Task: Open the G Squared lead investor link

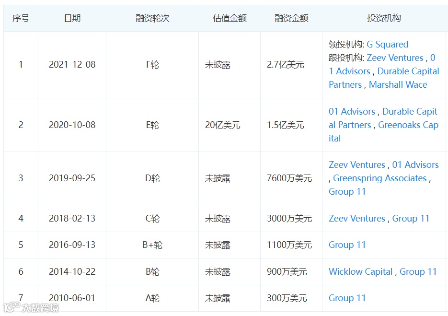Action: coord(387,45)
